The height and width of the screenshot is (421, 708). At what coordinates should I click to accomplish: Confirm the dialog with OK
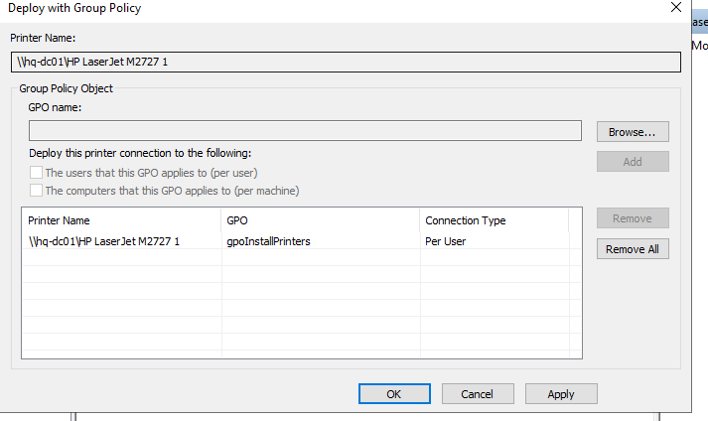click(394, 394)
